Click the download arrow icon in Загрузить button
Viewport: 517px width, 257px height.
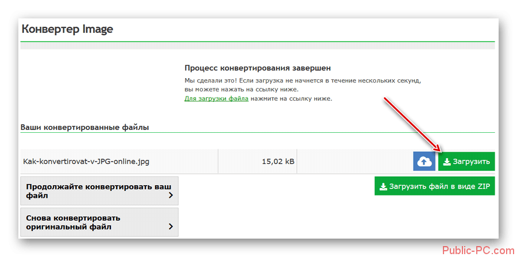point(447,162)
